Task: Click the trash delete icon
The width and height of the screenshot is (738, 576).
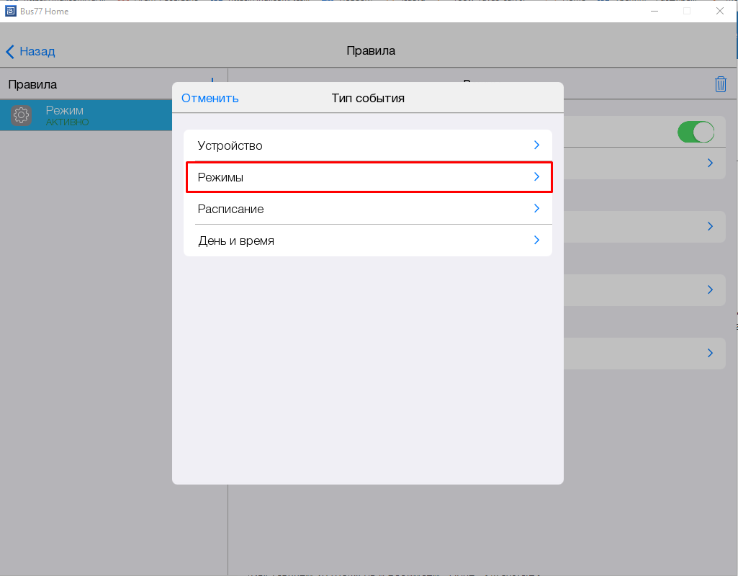Action: (x=720, y=84)
